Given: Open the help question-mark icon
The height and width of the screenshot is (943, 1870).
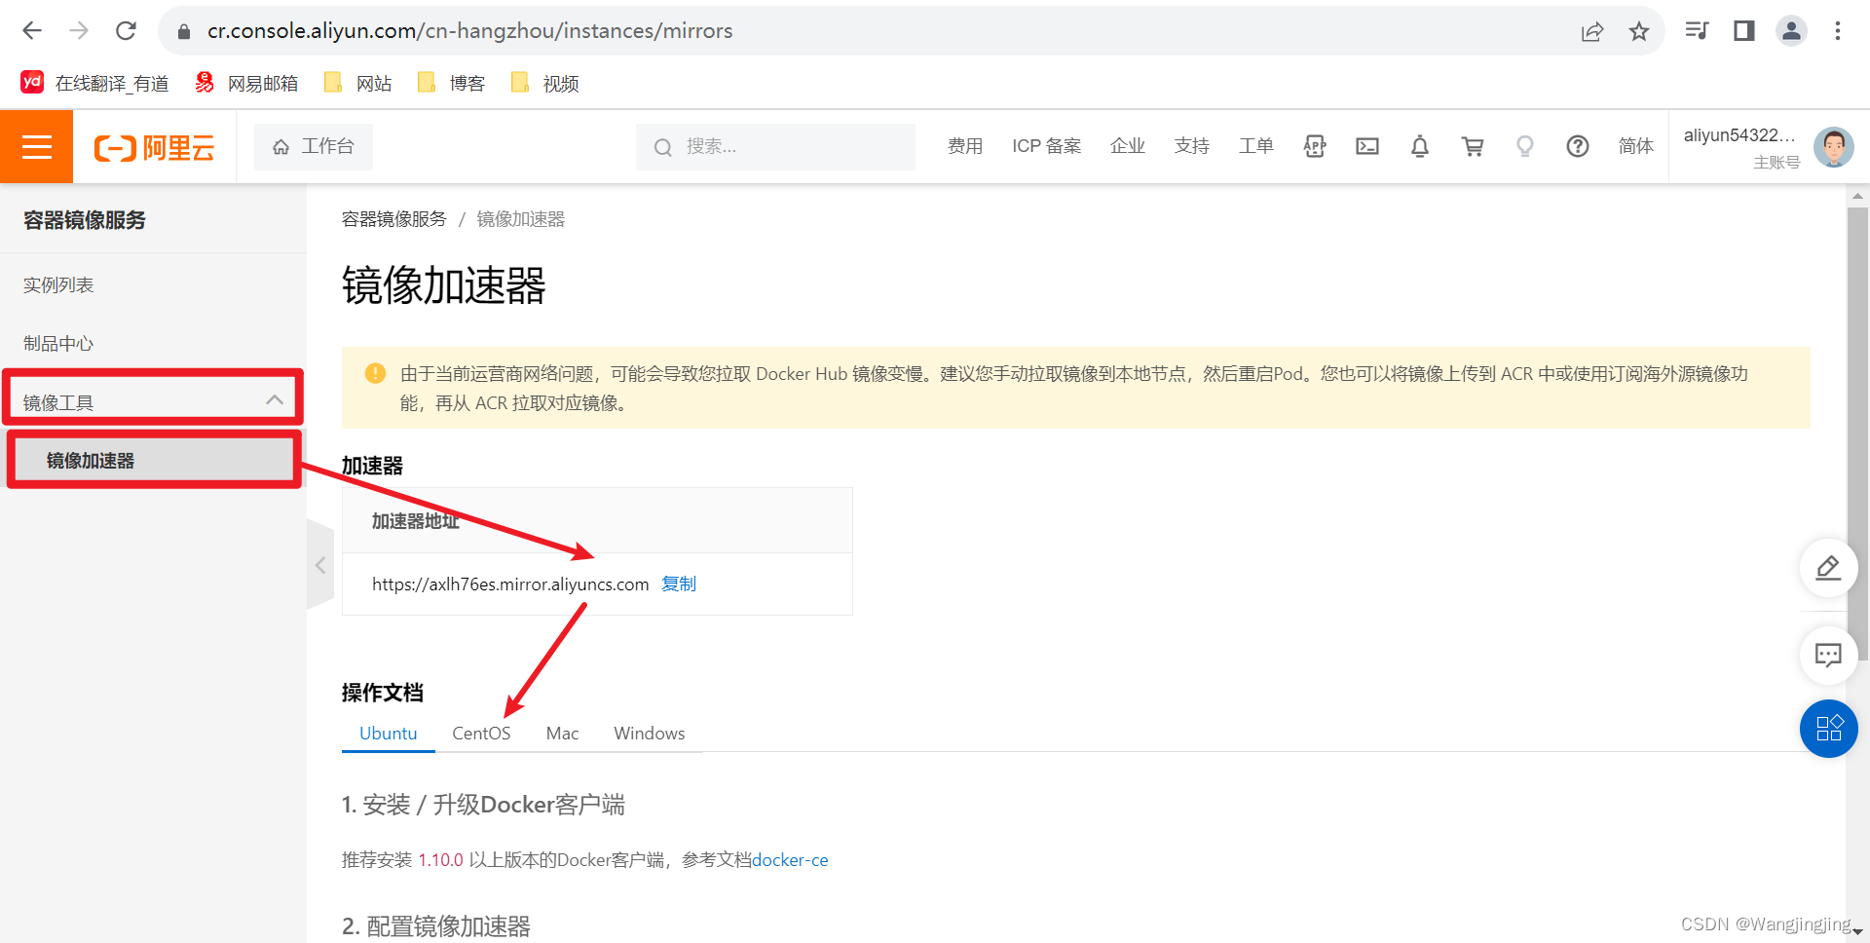Looking at the screenshot, I should coord(1578,146).
